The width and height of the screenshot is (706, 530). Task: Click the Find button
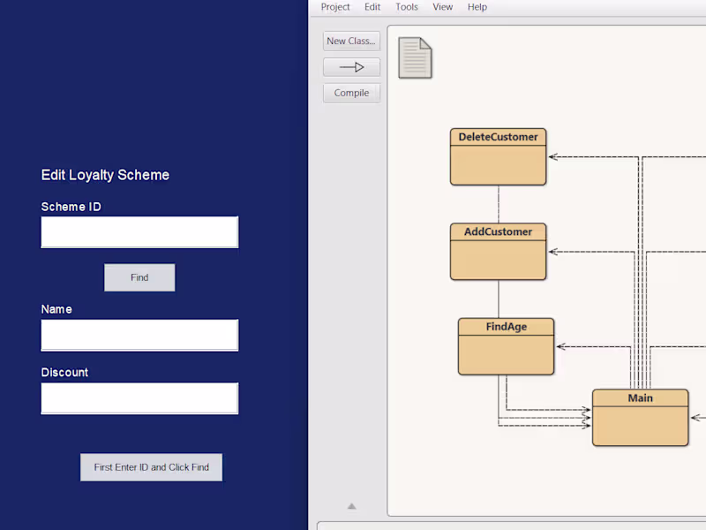(x=139, y=277)
